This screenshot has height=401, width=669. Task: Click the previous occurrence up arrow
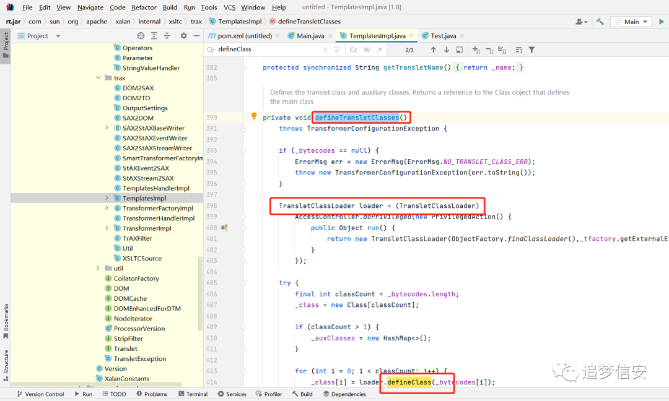click(x=433, y=50)
